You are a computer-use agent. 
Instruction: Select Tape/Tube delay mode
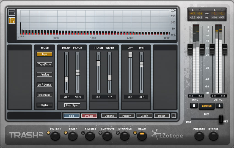point(45,64)
